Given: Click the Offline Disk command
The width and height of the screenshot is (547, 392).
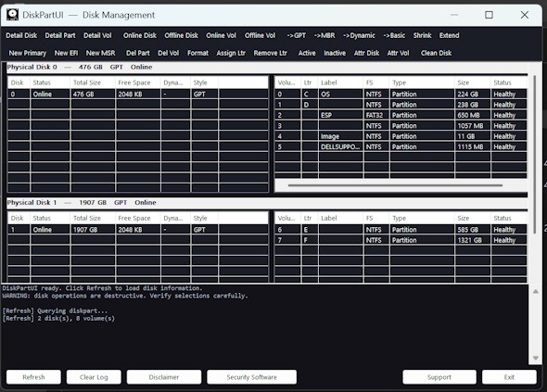Looking at the screenshot, I should [x=181, y=35].
